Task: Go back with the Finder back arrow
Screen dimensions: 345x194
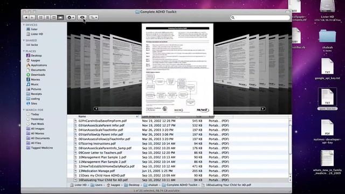Action: (x=26, y=17)
